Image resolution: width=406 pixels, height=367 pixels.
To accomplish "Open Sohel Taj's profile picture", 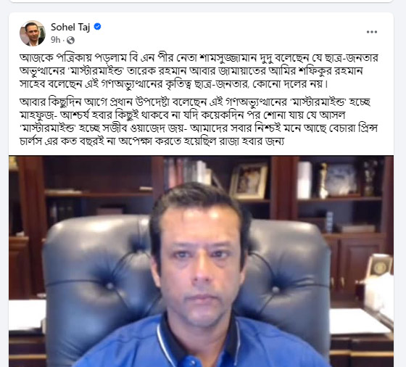I will click(x=33, y=33).
